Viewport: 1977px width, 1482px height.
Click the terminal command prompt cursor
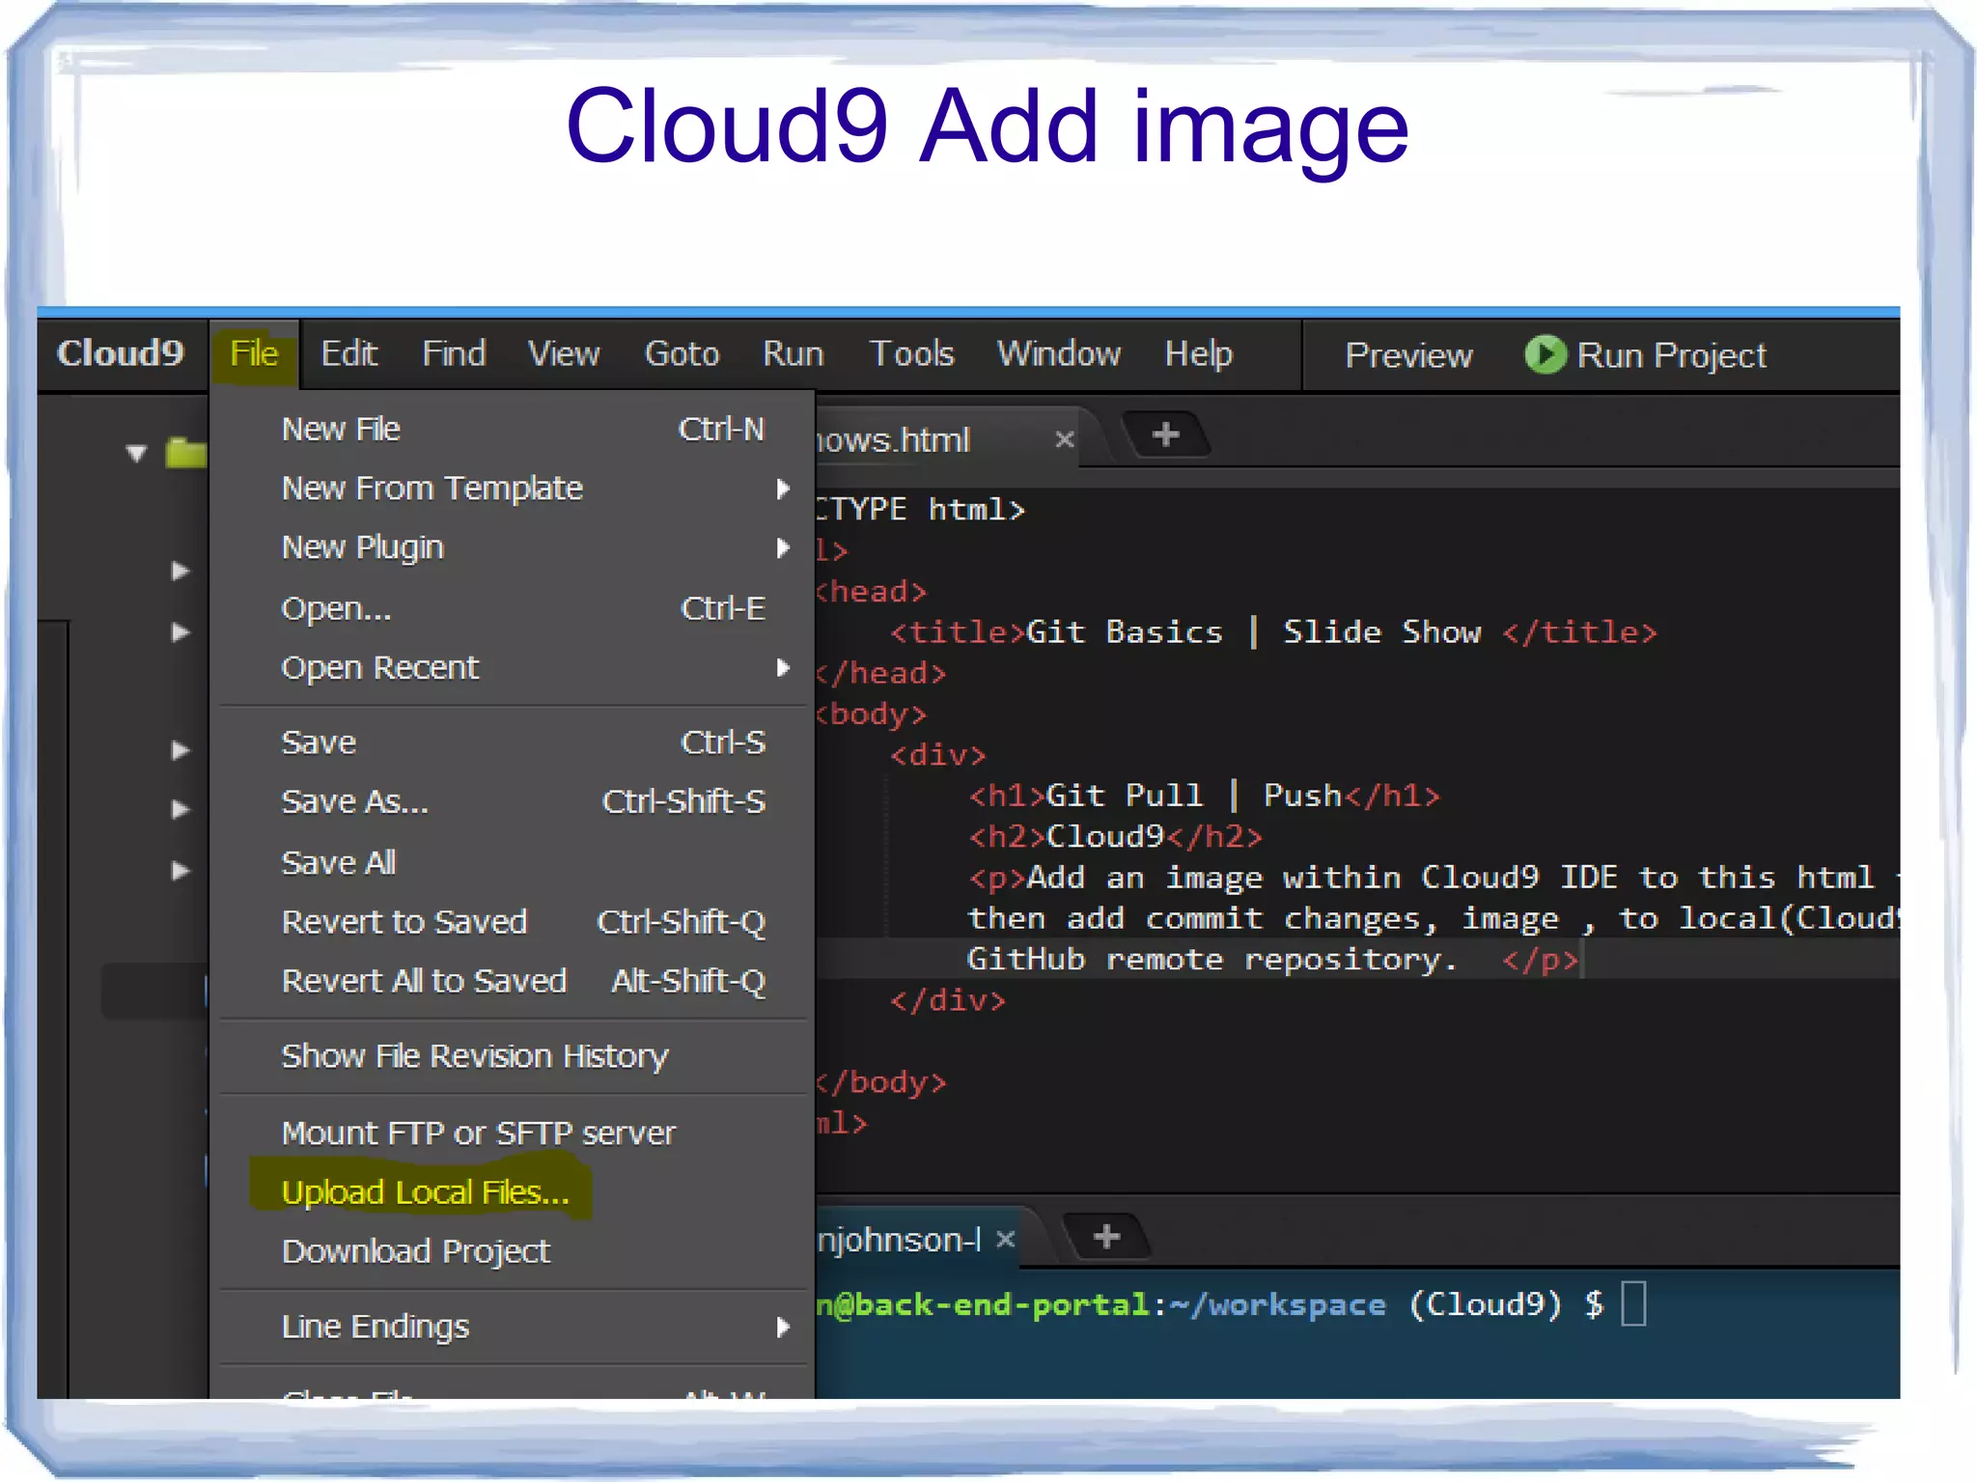(x=1632, y=1304)
